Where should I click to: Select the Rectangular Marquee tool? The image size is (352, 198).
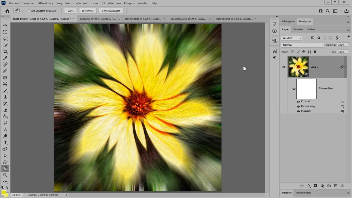[x=5, y=32]
